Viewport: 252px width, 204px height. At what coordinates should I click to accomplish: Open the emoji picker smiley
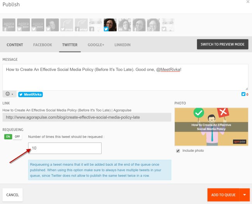pyautogui.click(x=7, y=94)
